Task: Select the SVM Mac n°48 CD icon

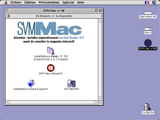Action: 148,43
